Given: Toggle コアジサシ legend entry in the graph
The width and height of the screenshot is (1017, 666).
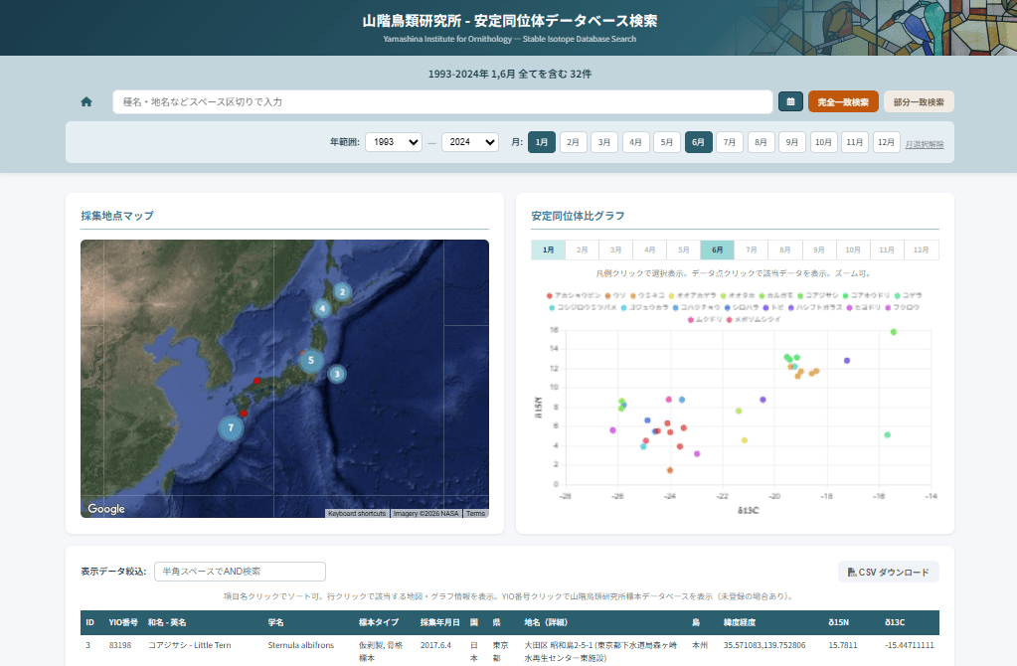Looking at the screenshot, I should [x=818, y=295].
